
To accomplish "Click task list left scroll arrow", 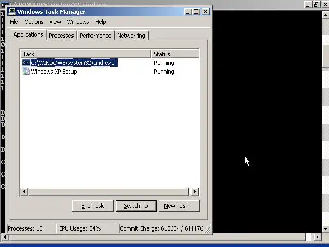I will coord(24,191).
